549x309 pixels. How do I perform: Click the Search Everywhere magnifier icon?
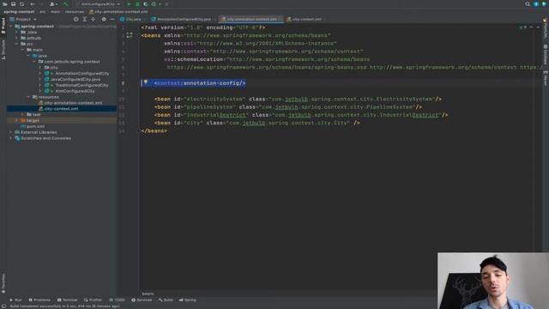click(x=528, y=3)
